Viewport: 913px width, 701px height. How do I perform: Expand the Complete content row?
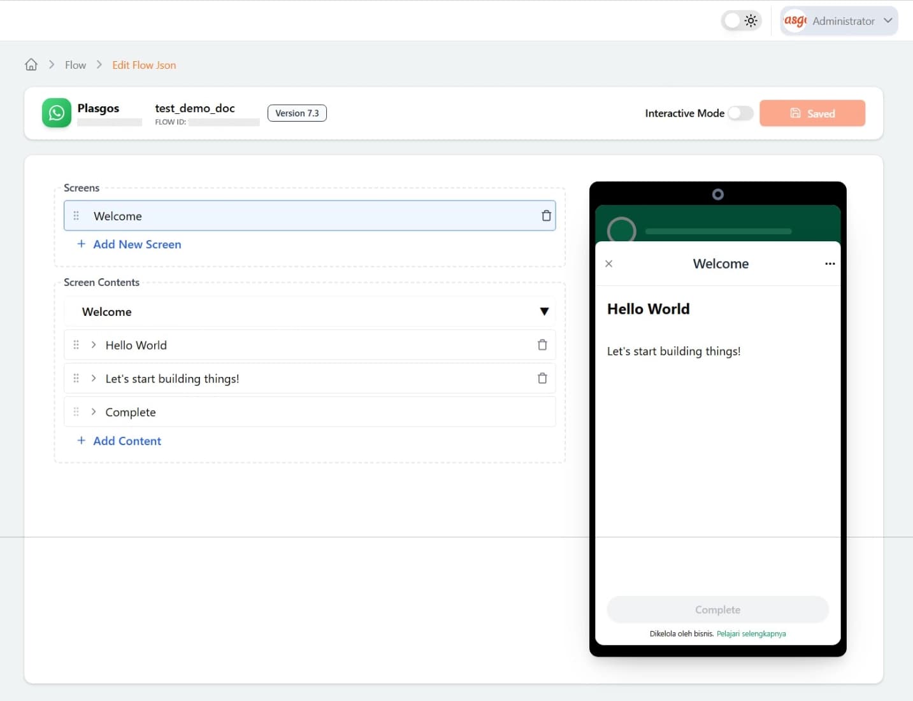pos(94,412)
